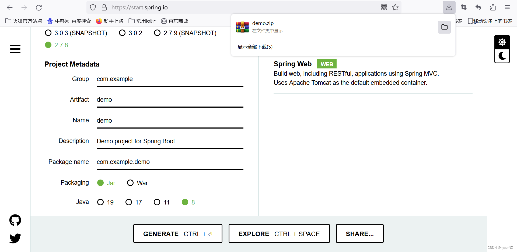Click the SHARE... button
This screenshot has width=517, height=252.
pos(360,233)
